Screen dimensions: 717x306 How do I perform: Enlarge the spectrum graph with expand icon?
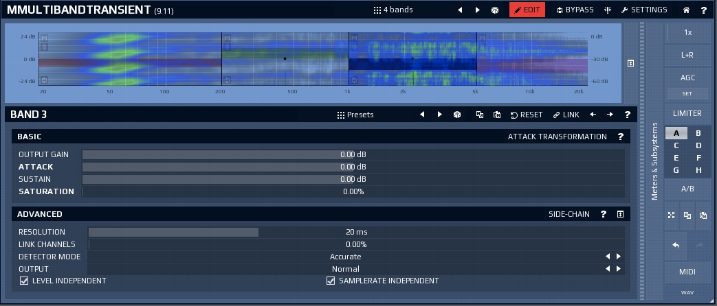(630, 63)
